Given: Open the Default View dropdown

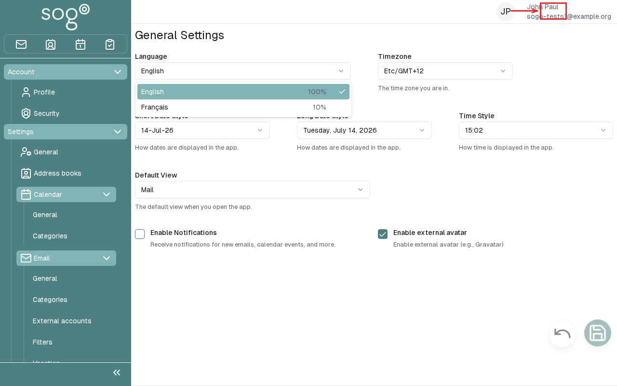Looking at the screenshot, I should pos(253,190).
